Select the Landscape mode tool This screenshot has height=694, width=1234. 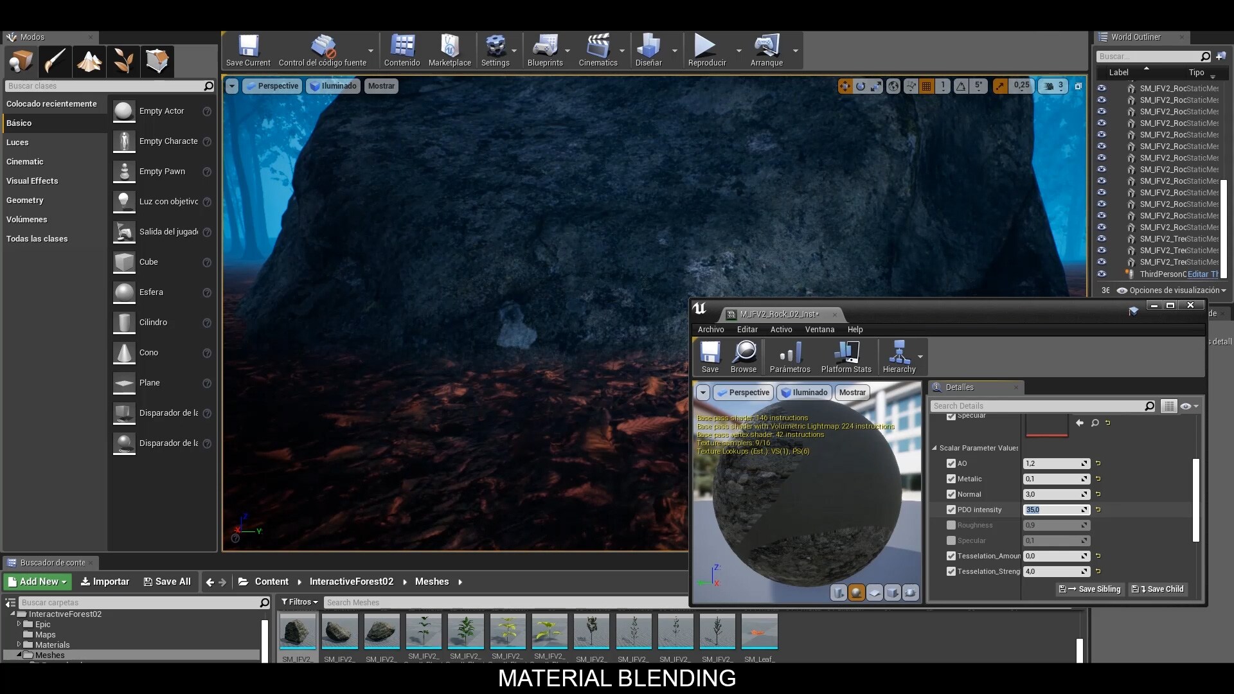click(x=89, y=61)
